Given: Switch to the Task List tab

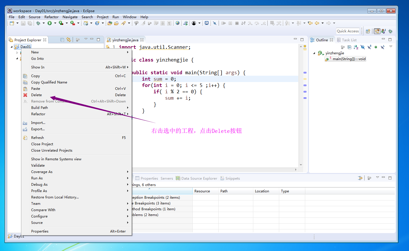Looking at the screenshot, I should [347, 40].
